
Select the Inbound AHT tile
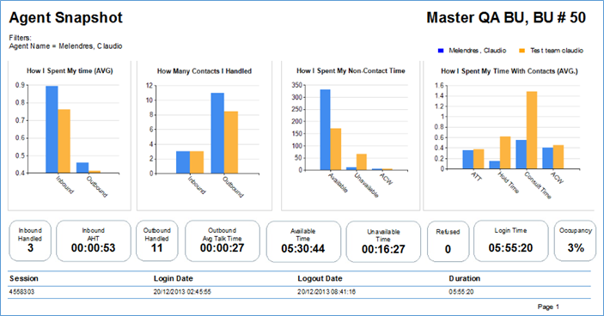click(93, 241)
